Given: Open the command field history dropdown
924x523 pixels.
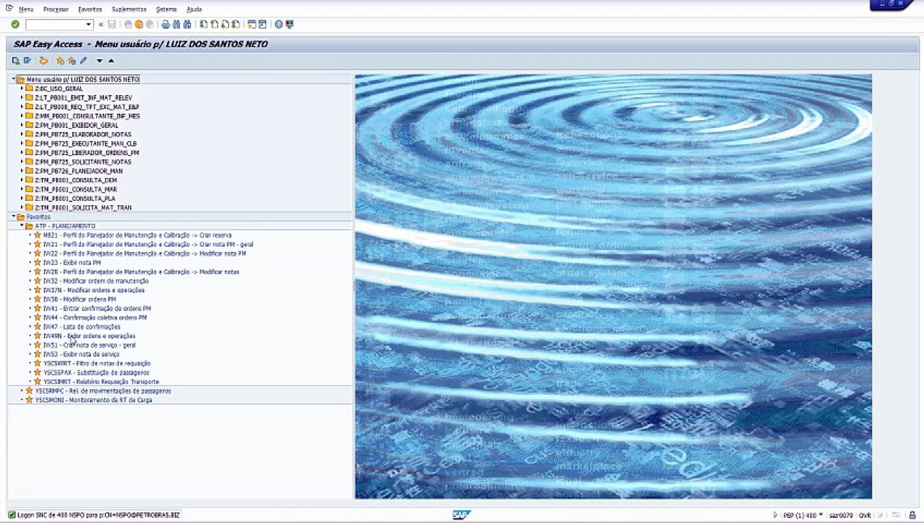Looking at the screenshot, I should (89, 25).
